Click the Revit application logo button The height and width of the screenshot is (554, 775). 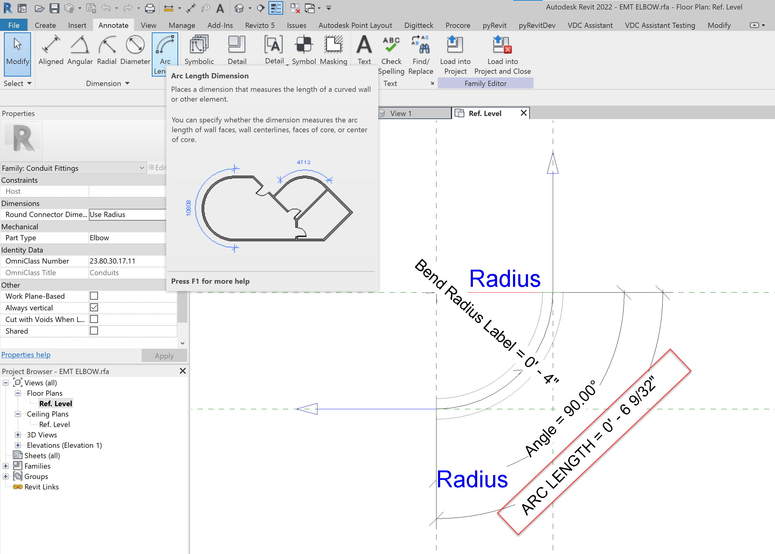tap(8, 8)
